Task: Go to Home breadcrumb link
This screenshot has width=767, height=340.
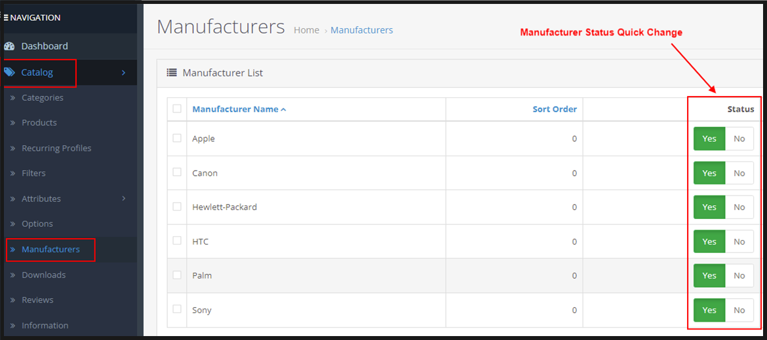Action: tap(306, 30)
